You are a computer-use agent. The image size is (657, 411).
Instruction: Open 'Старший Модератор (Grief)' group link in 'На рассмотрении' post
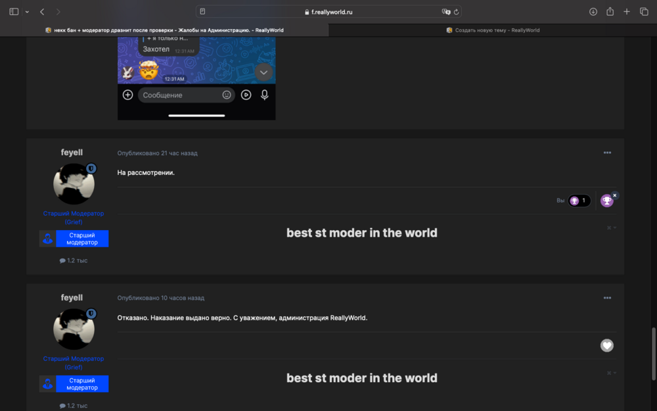(x=74, y=218)
